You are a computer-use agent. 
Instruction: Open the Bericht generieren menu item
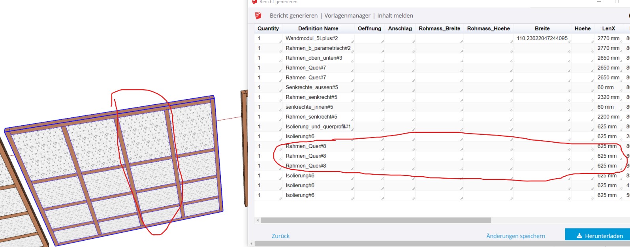point(293,16)
